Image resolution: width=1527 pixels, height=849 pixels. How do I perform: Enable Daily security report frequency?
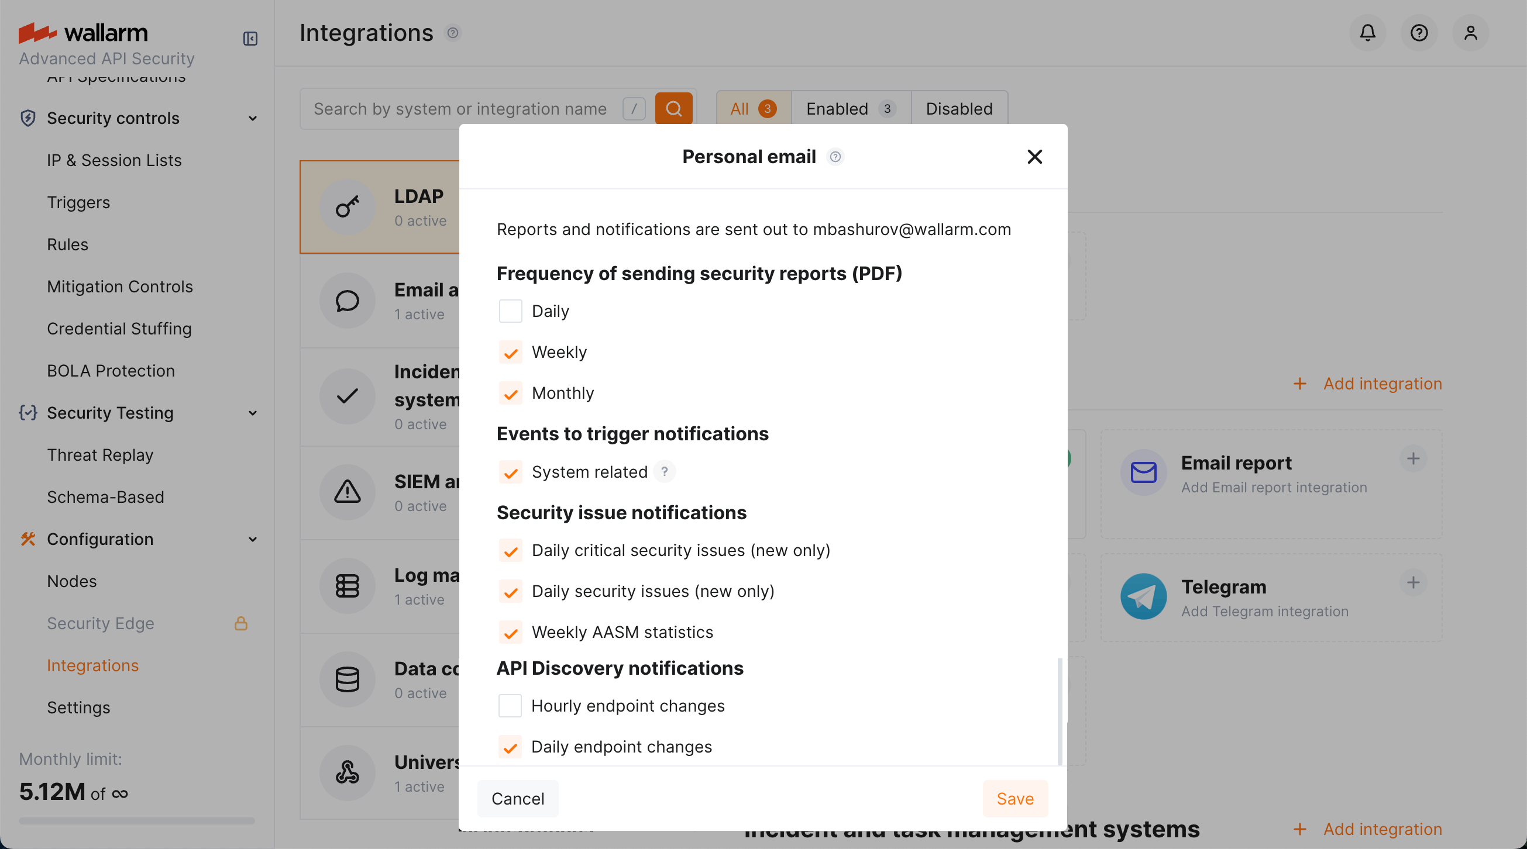click(x=510, y=310)
